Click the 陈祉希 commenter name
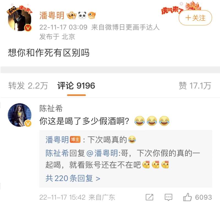 point(51,108)
